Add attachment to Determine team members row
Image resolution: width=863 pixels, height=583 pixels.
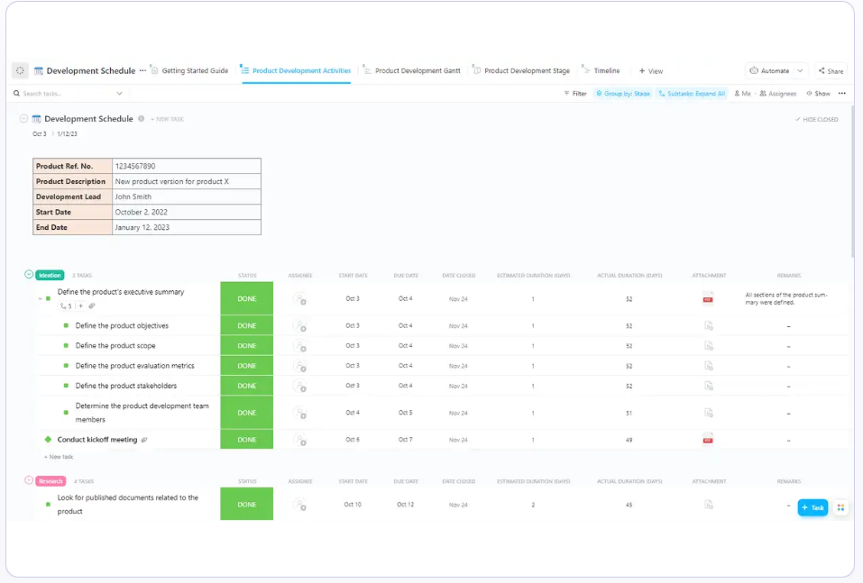[709, 413]
